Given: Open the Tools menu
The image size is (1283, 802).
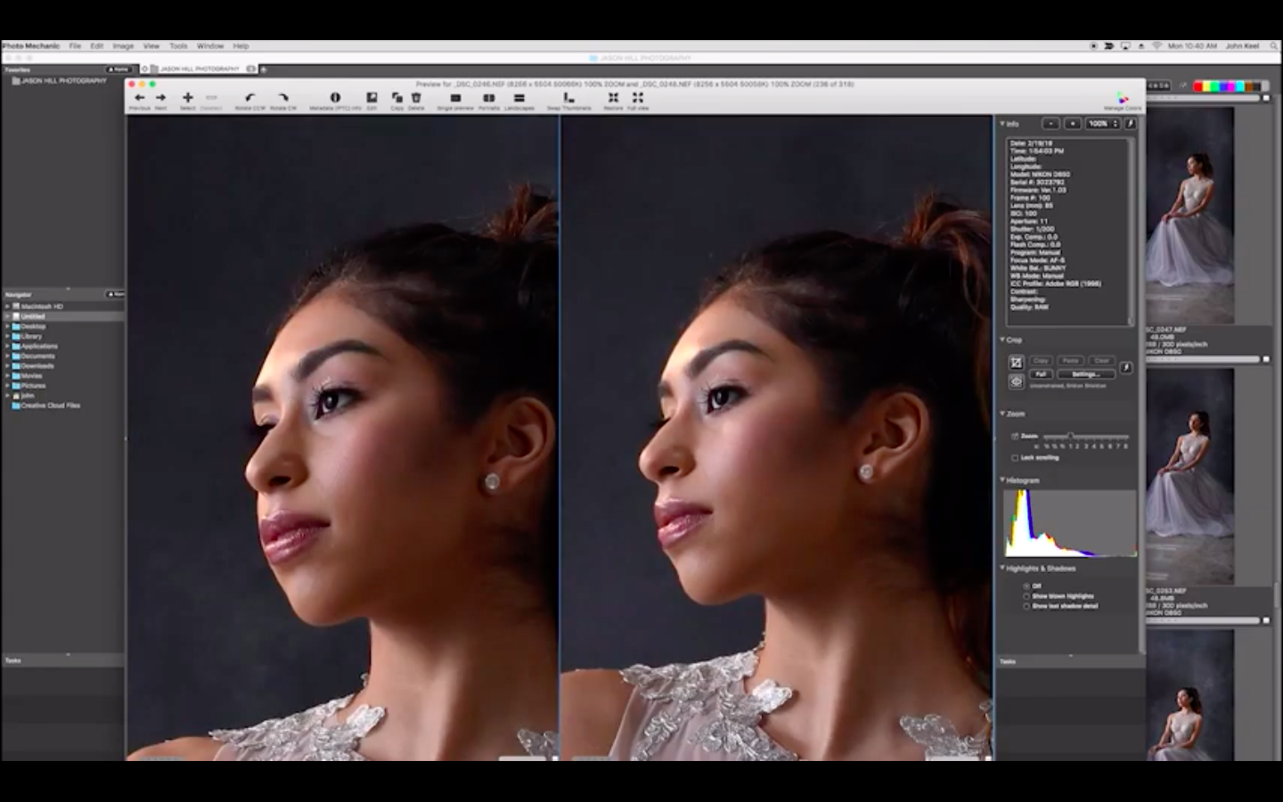Looking at the screenshot, I should [x=178, y=46].
